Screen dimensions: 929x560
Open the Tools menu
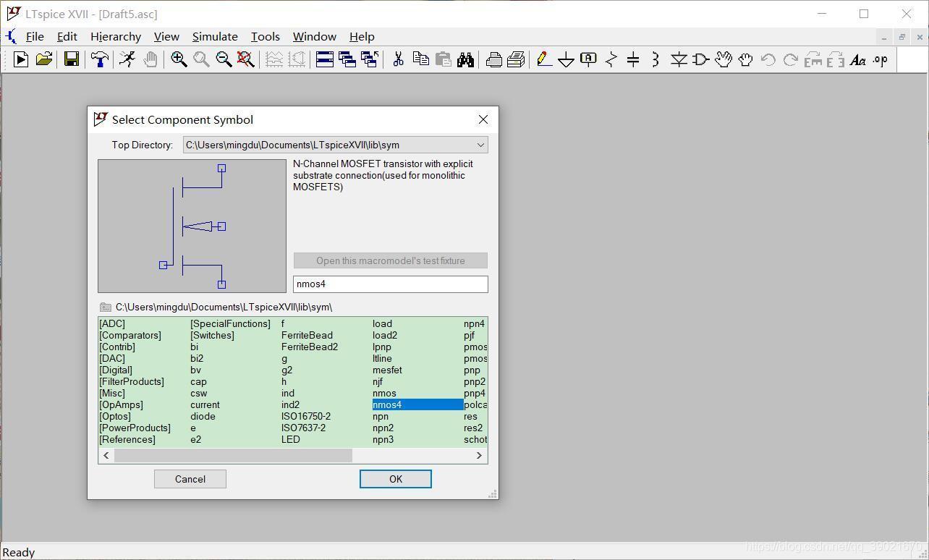click(x=266, y=36)
